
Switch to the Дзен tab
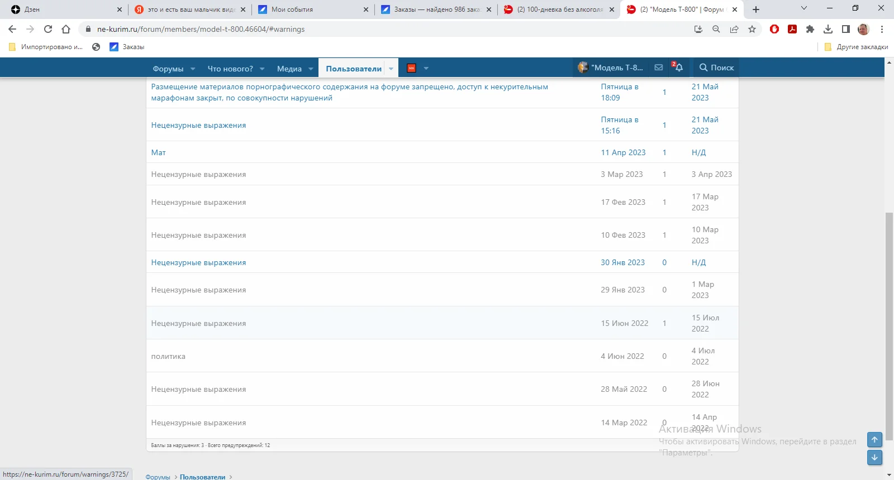point(66,9)
